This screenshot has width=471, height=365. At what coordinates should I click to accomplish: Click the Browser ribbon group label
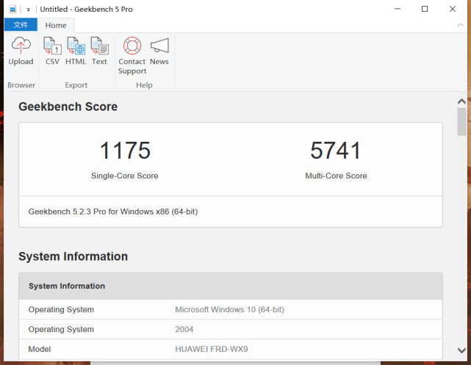(21, 85)
